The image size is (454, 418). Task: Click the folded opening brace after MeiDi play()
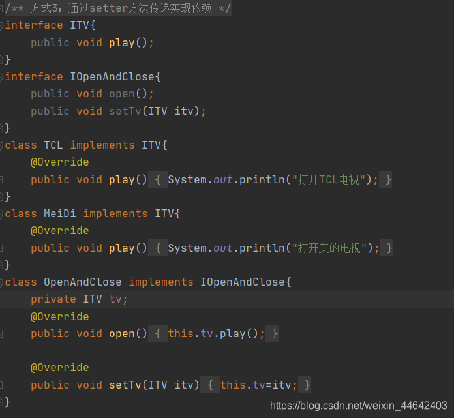click(158, 248)
